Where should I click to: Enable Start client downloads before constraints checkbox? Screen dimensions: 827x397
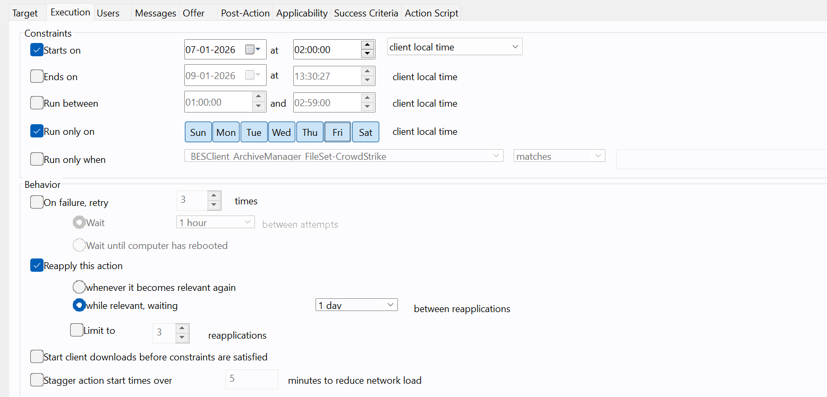click(x=37, y=357)
